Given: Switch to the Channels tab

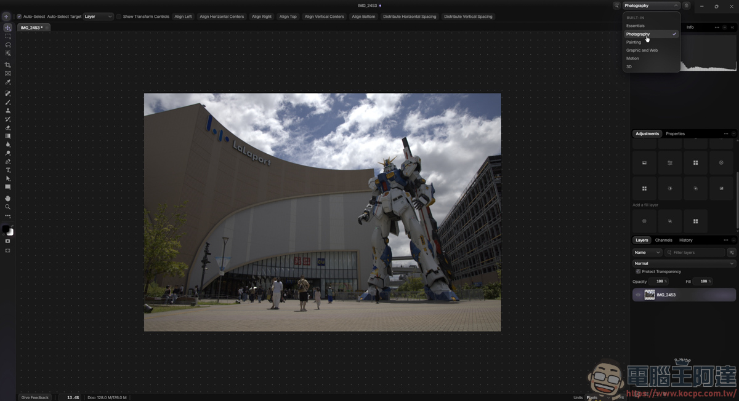Looking at the screenshot, I should tap(663, 240).
